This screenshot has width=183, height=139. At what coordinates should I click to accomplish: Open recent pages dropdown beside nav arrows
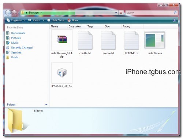pyautogui.click(x=19, y=13)
